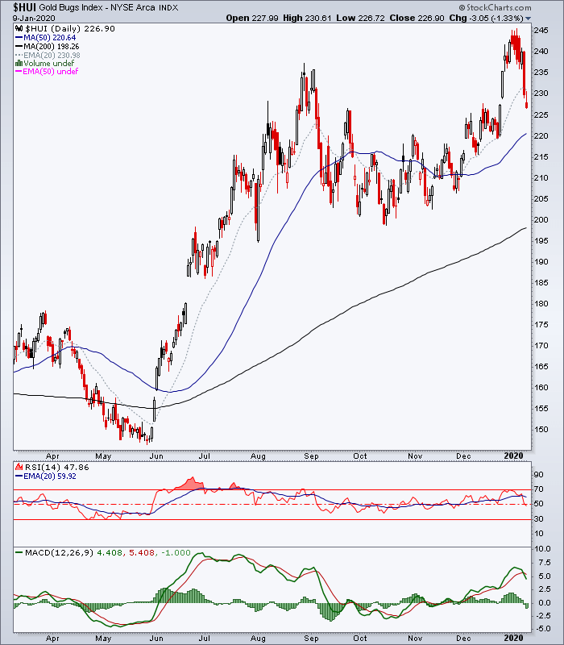The width and height of the screenshot is (564, 645).
Task: Click the 4.408 MACD value
Action: click(x=110, y=552)
